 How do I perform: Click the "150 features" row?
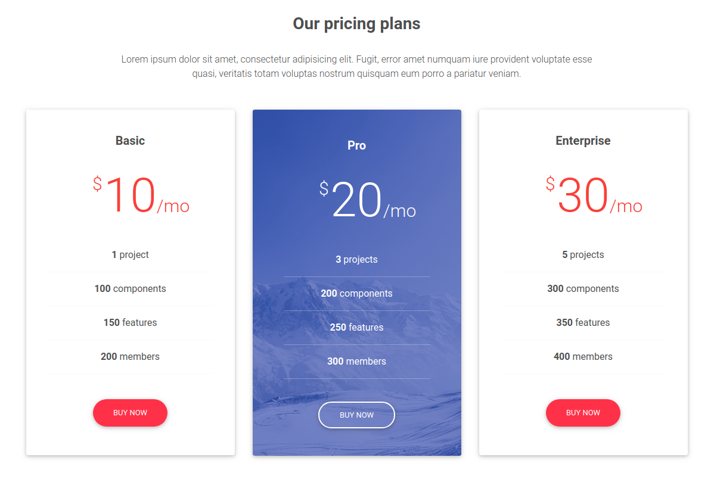(130, 322)
